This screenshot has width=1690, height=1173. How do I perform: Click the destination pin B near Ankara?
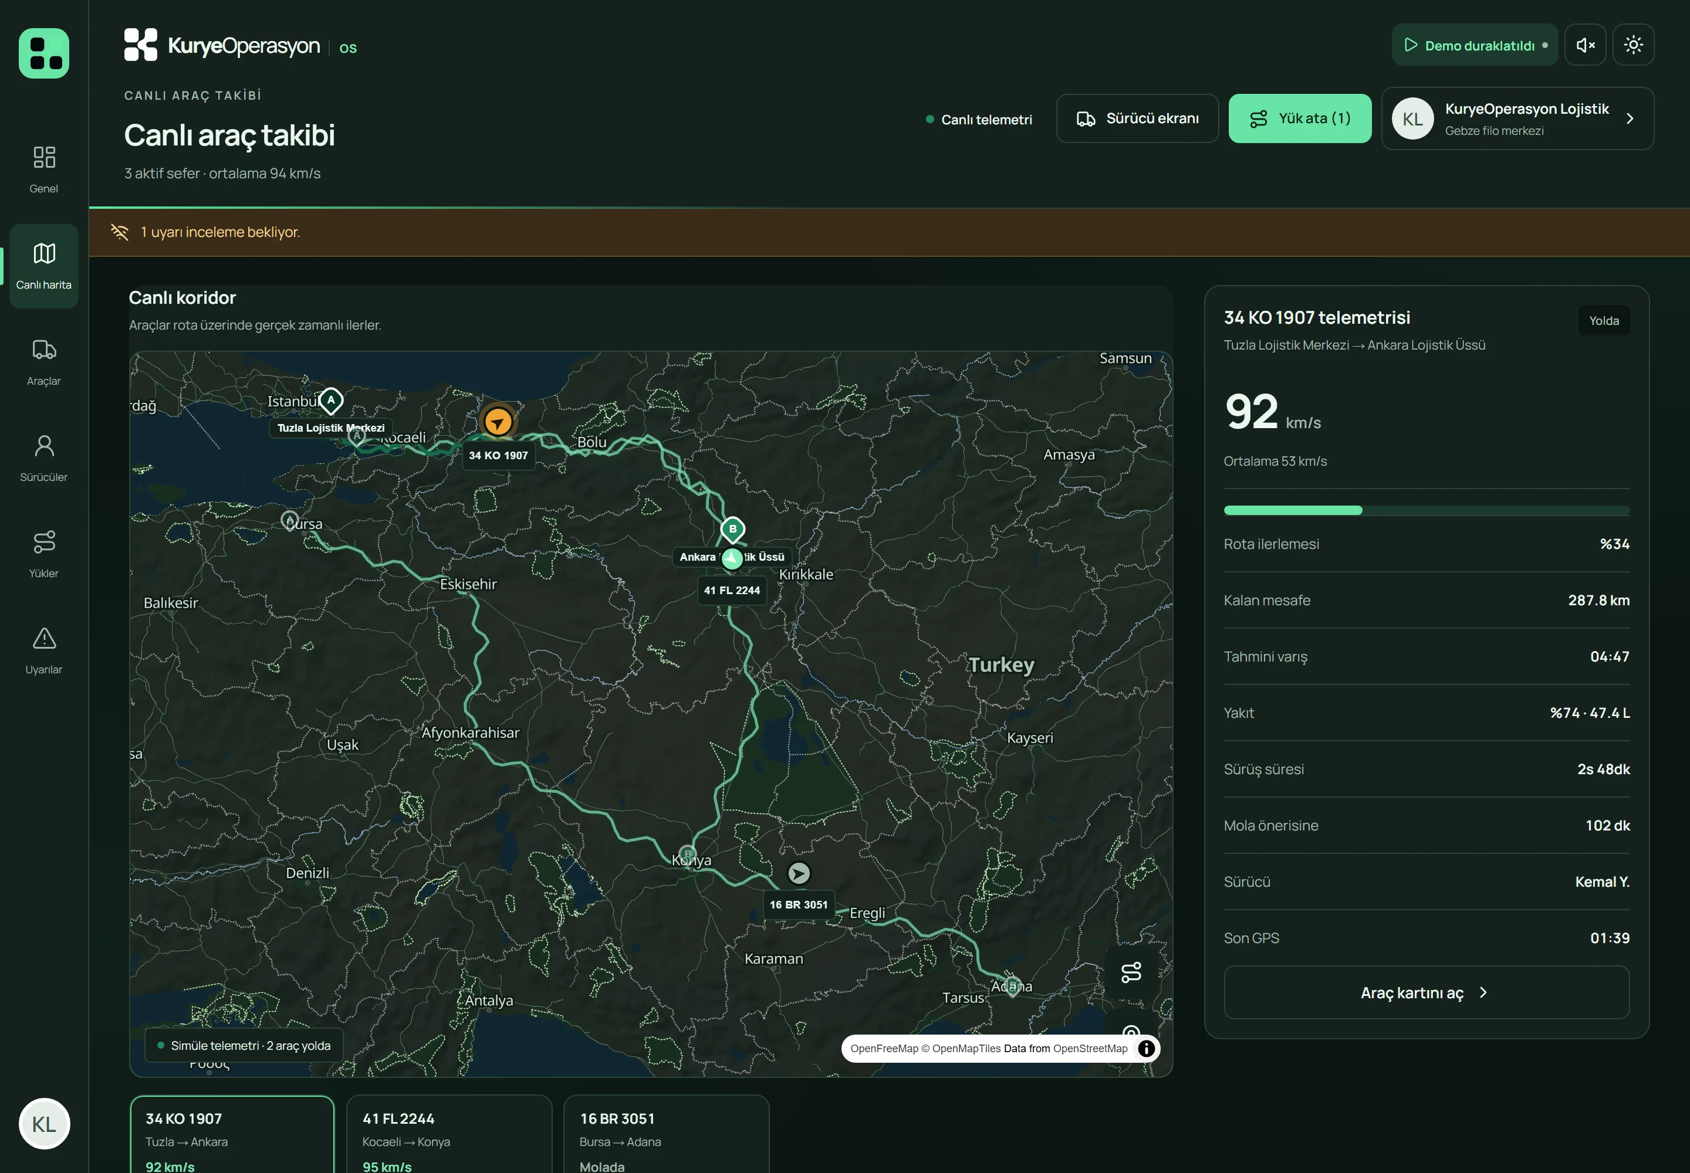point(732,529)
